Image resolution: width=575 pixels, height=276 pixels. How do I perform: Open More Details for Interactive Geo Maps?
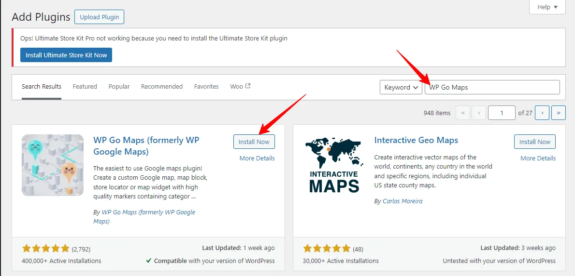(538, 158)
